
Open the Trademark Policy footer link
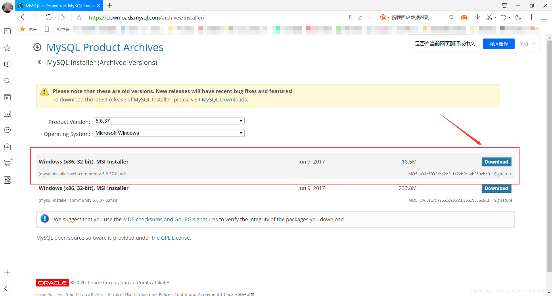pos(153,294)
